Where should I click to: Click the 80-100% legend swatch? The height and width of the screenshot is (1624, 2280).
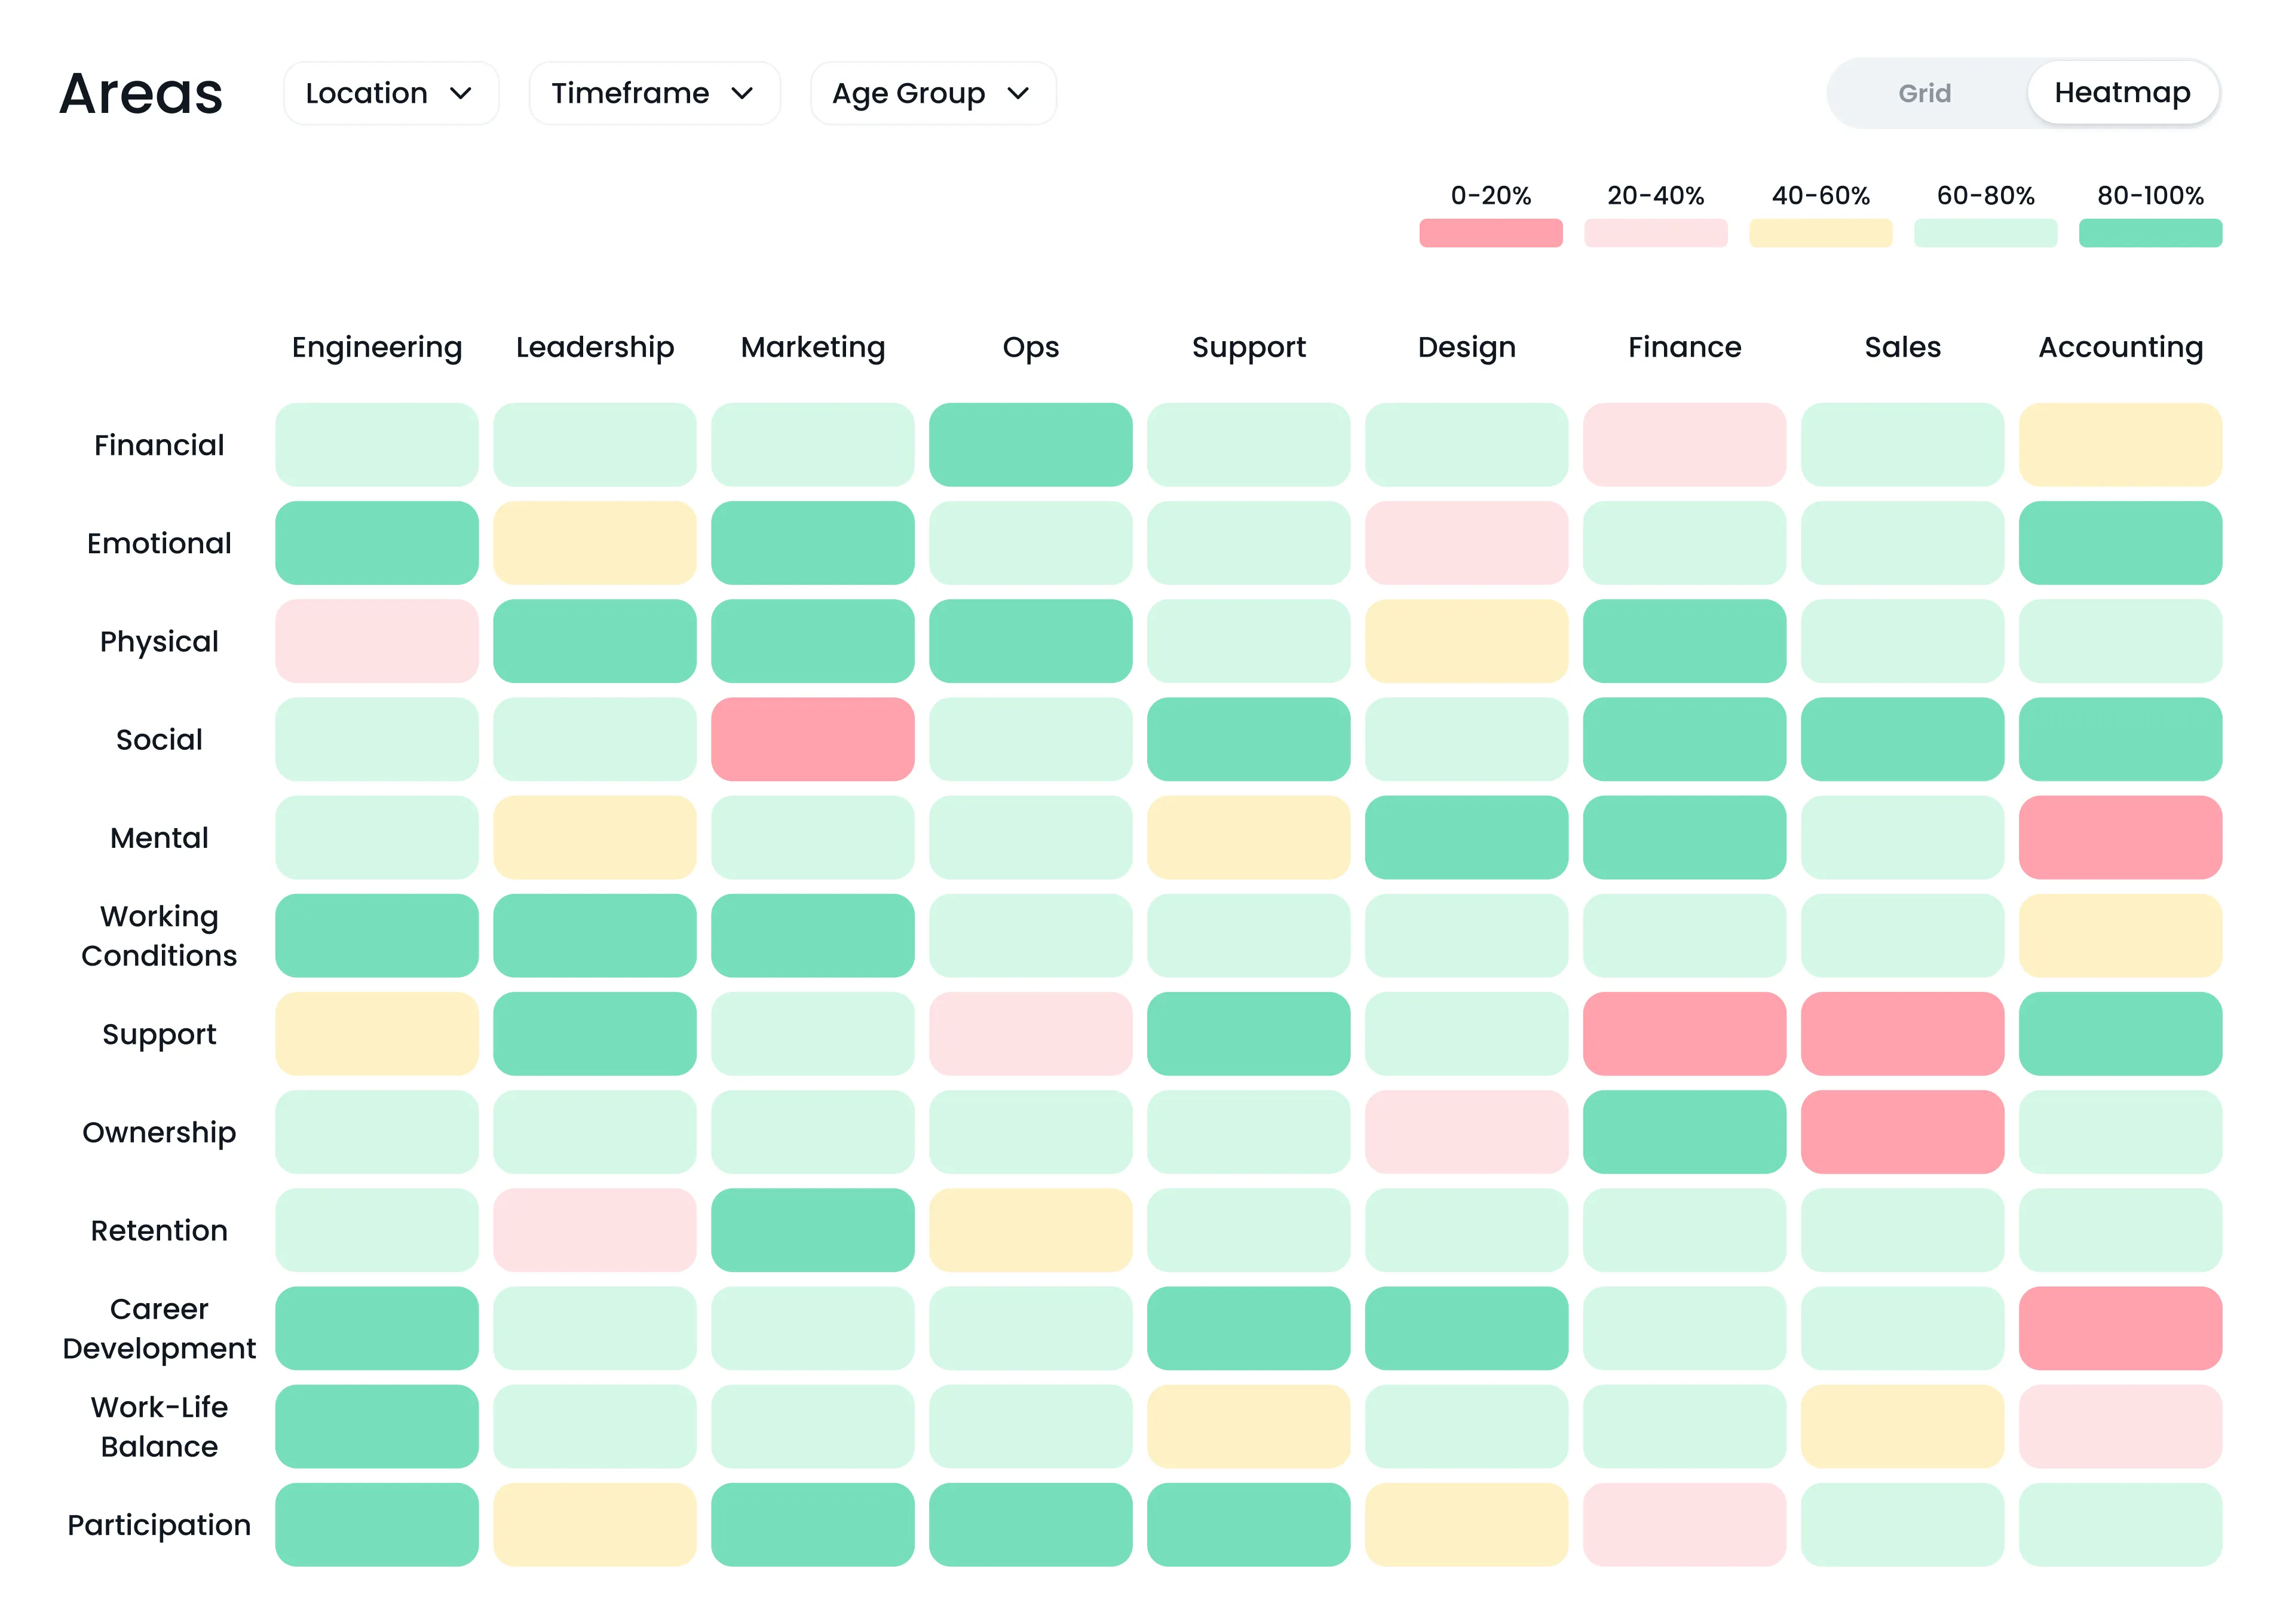coord(2150,232)
